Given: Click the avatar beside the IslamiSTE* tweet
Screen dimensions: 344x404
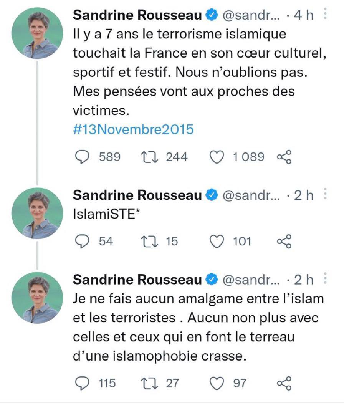Looking at the screenshot, I should (x=37, y=214).
